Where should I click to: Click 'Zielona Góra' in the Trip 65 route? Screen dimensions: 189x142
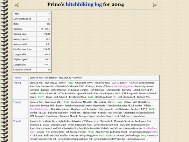point(90,113)
